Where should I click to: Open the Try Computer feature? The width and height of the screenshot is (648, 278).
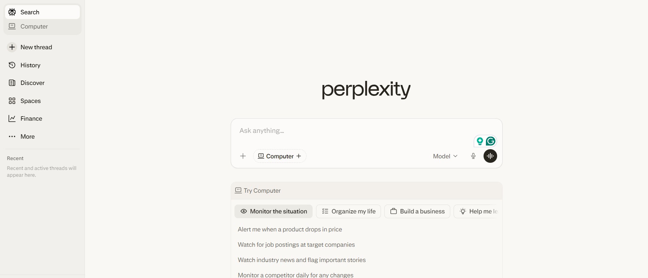pyautogui.click(x=258, y=191)
